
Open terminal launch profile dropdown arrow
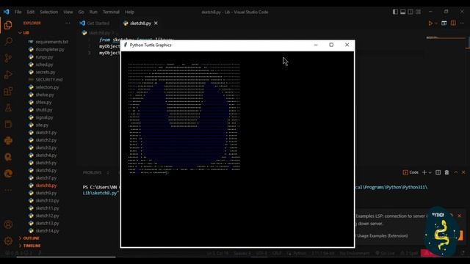(x=430, y=173)
